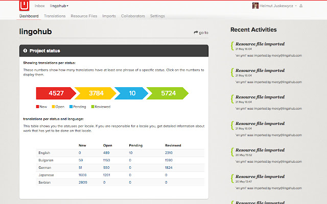Open the Inbox link
Viewport: 327px width, 204px height.
pos(39,6)
